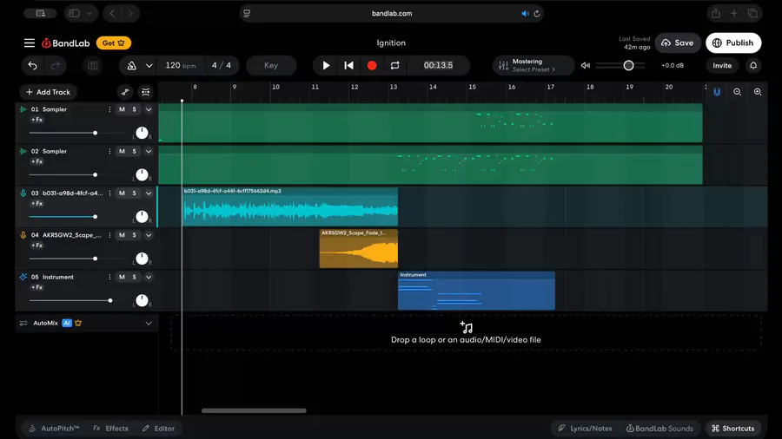Expand track 02 Sampler chevron
Viewport: 782px width, 439px height.
coord(149,151)
